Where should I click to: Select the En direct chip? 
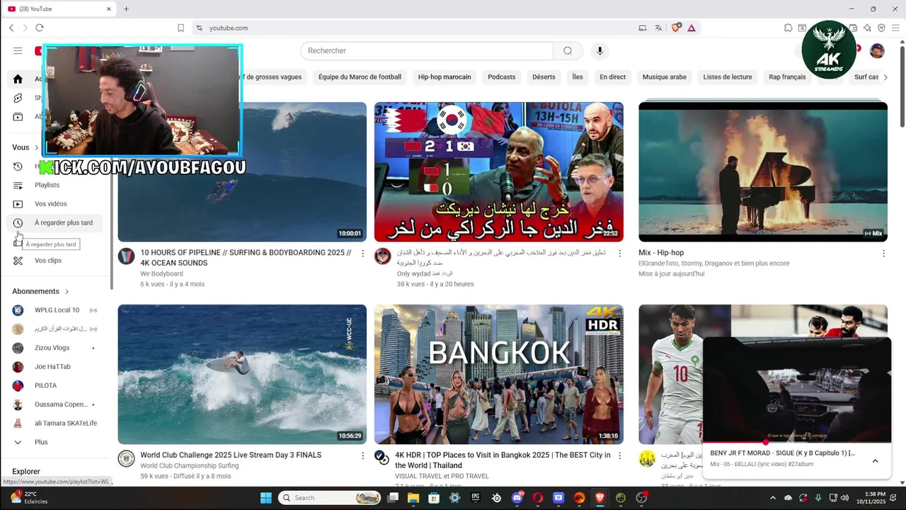point(612,76)
